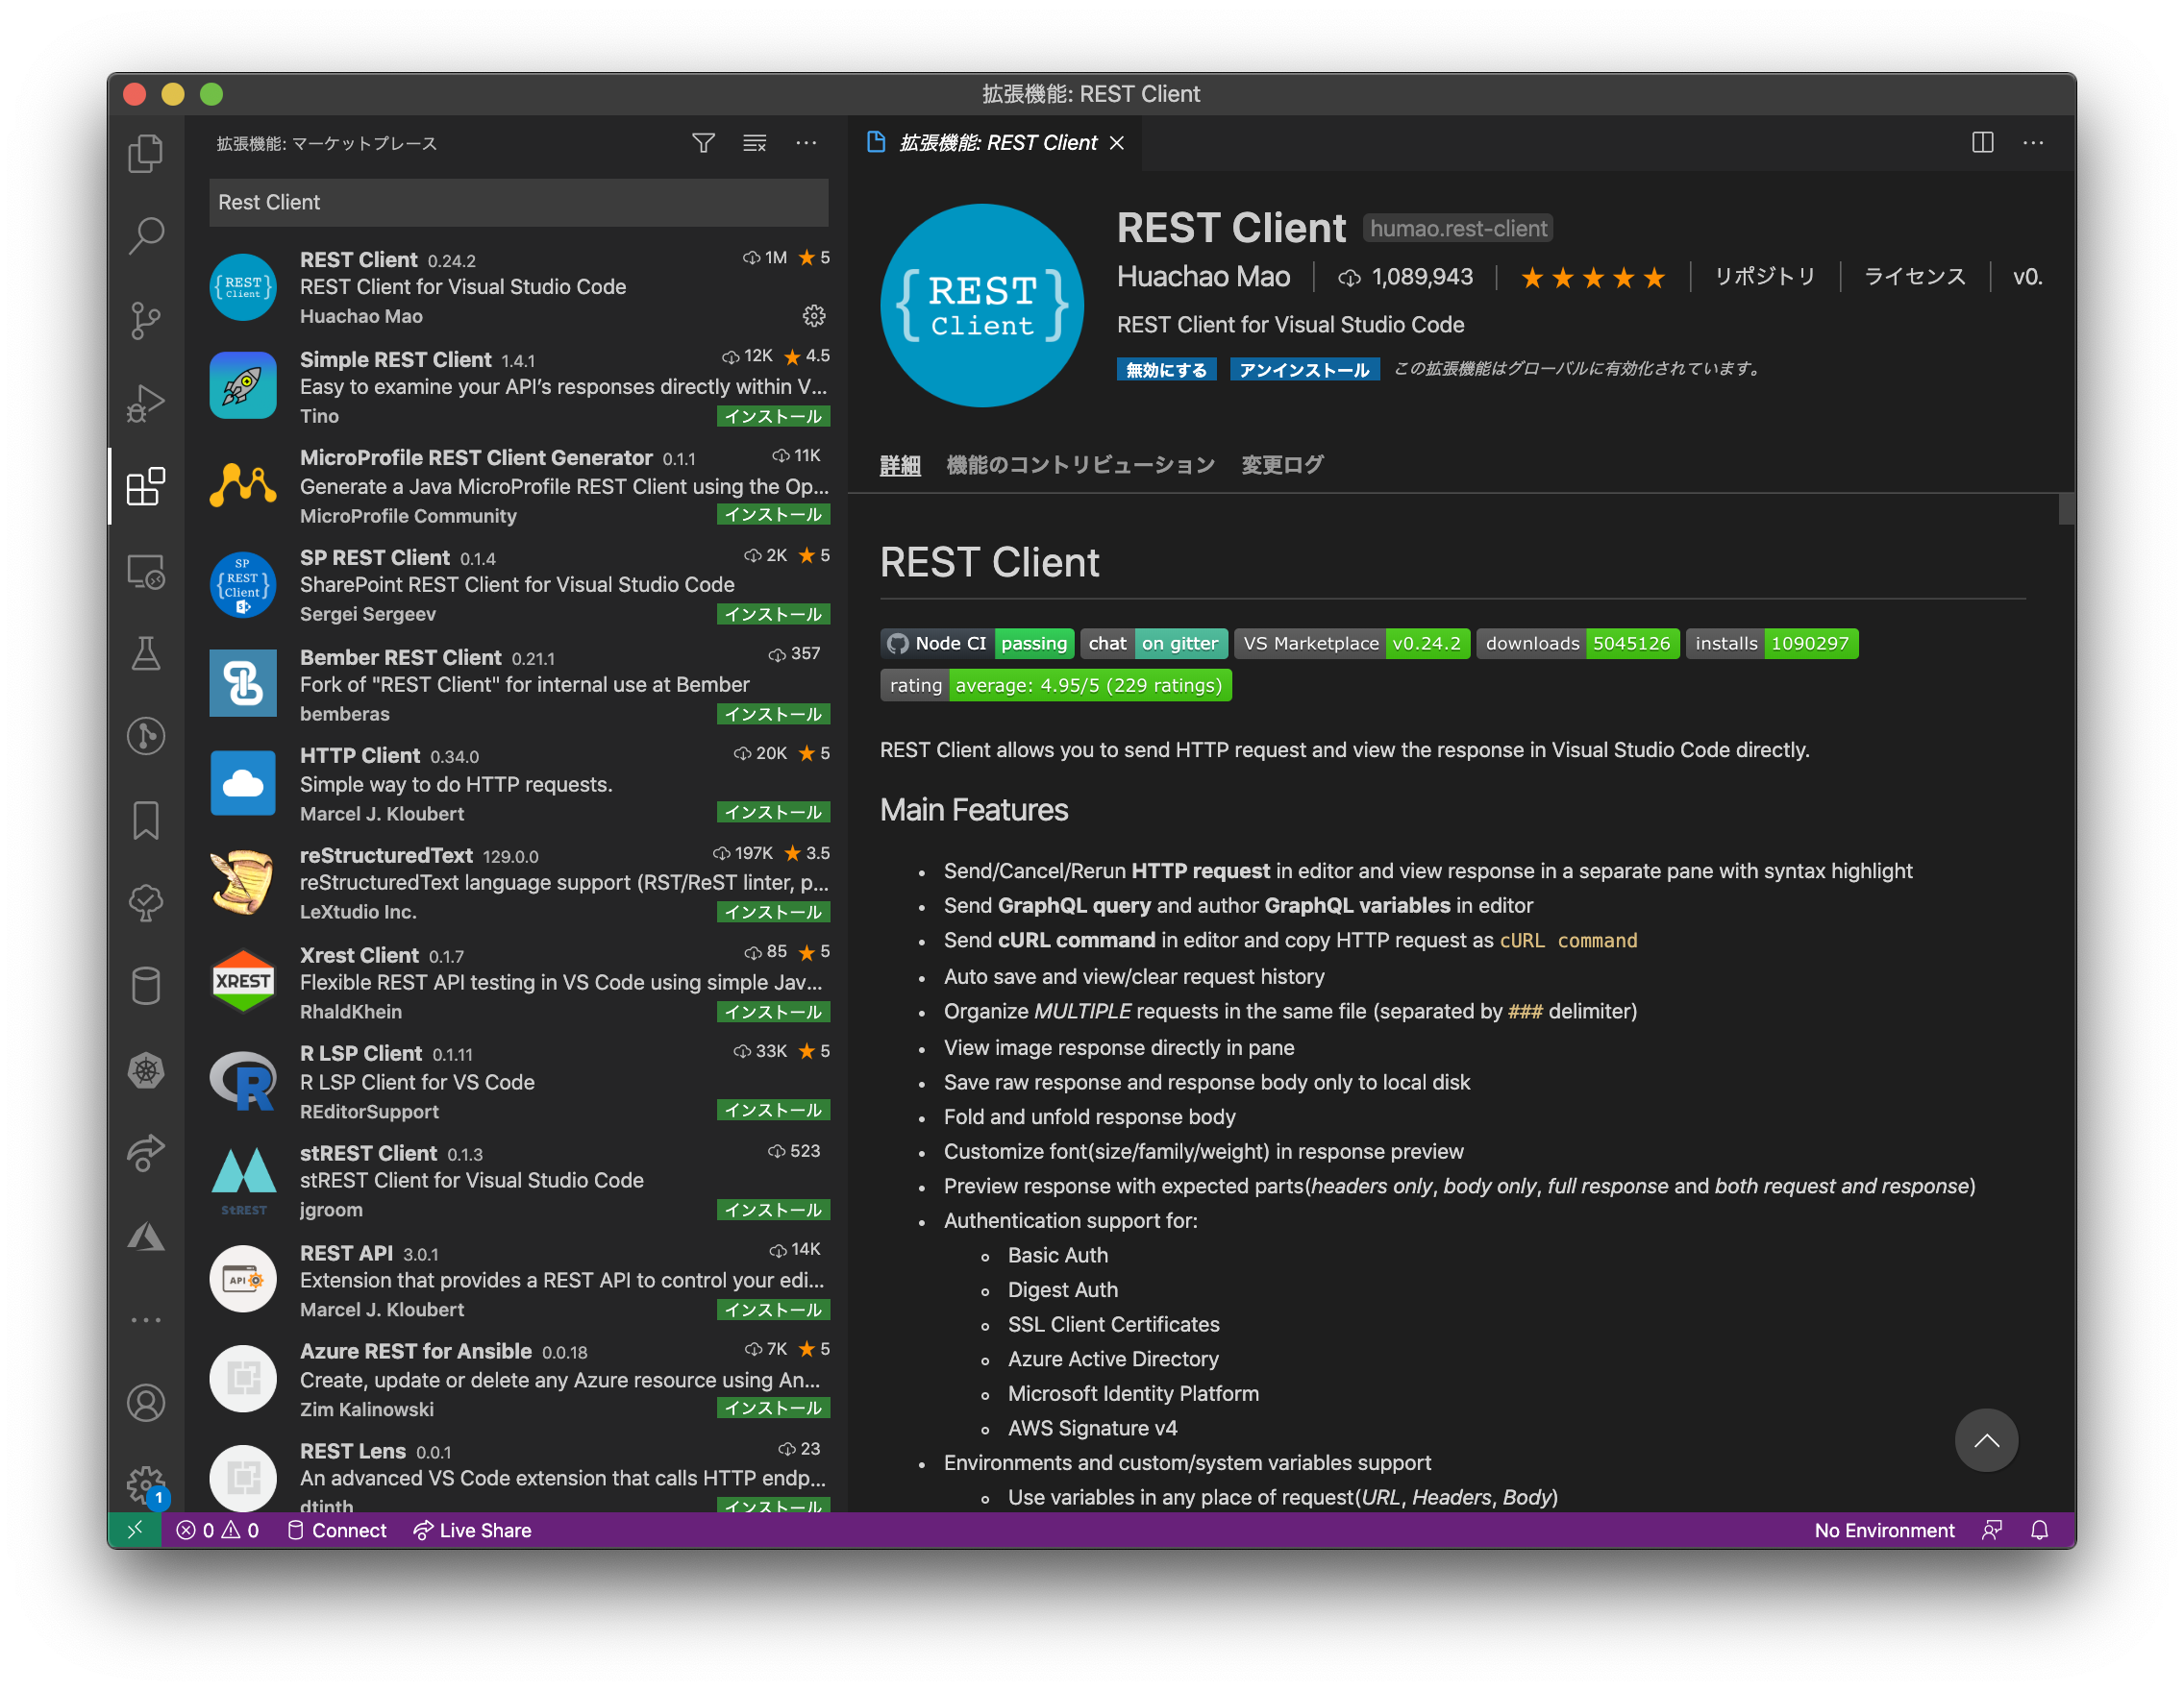Click the extension details vertical scrollbar
Viewport: 2184px width, 1691px height.
(2066, 508)
